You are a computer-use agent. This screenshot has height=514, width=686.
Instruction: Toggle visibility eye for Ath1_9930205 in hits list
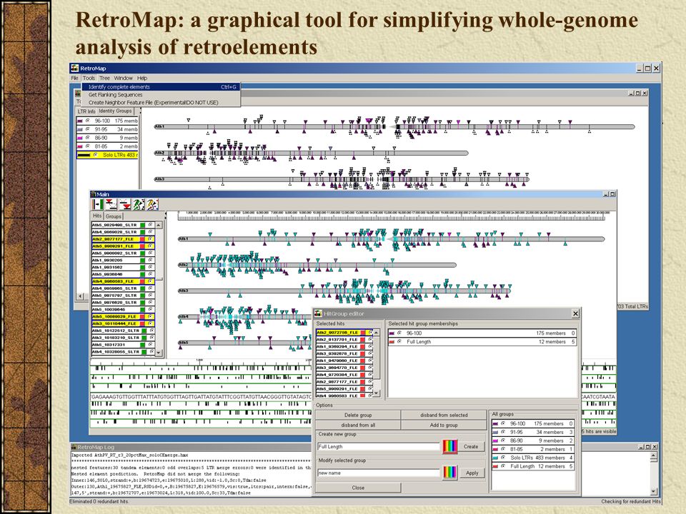151,260
